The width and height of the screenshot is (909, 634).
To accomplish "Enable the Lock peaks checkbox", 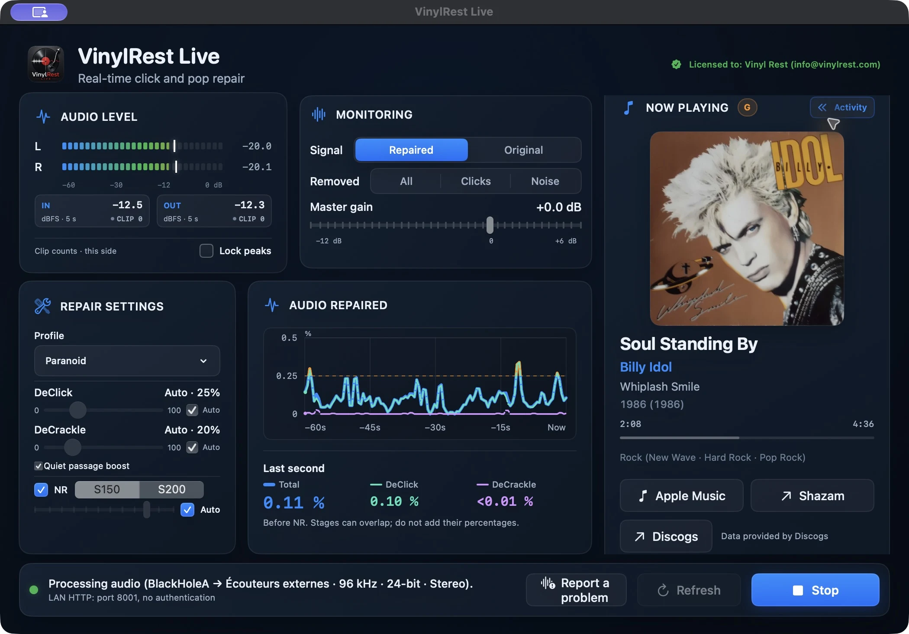I will [x=206, y=251].
